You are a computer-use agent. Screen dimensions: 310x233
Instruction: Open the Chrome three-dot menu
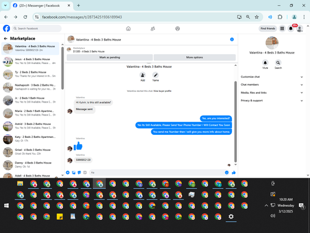(x=304, y=17)
